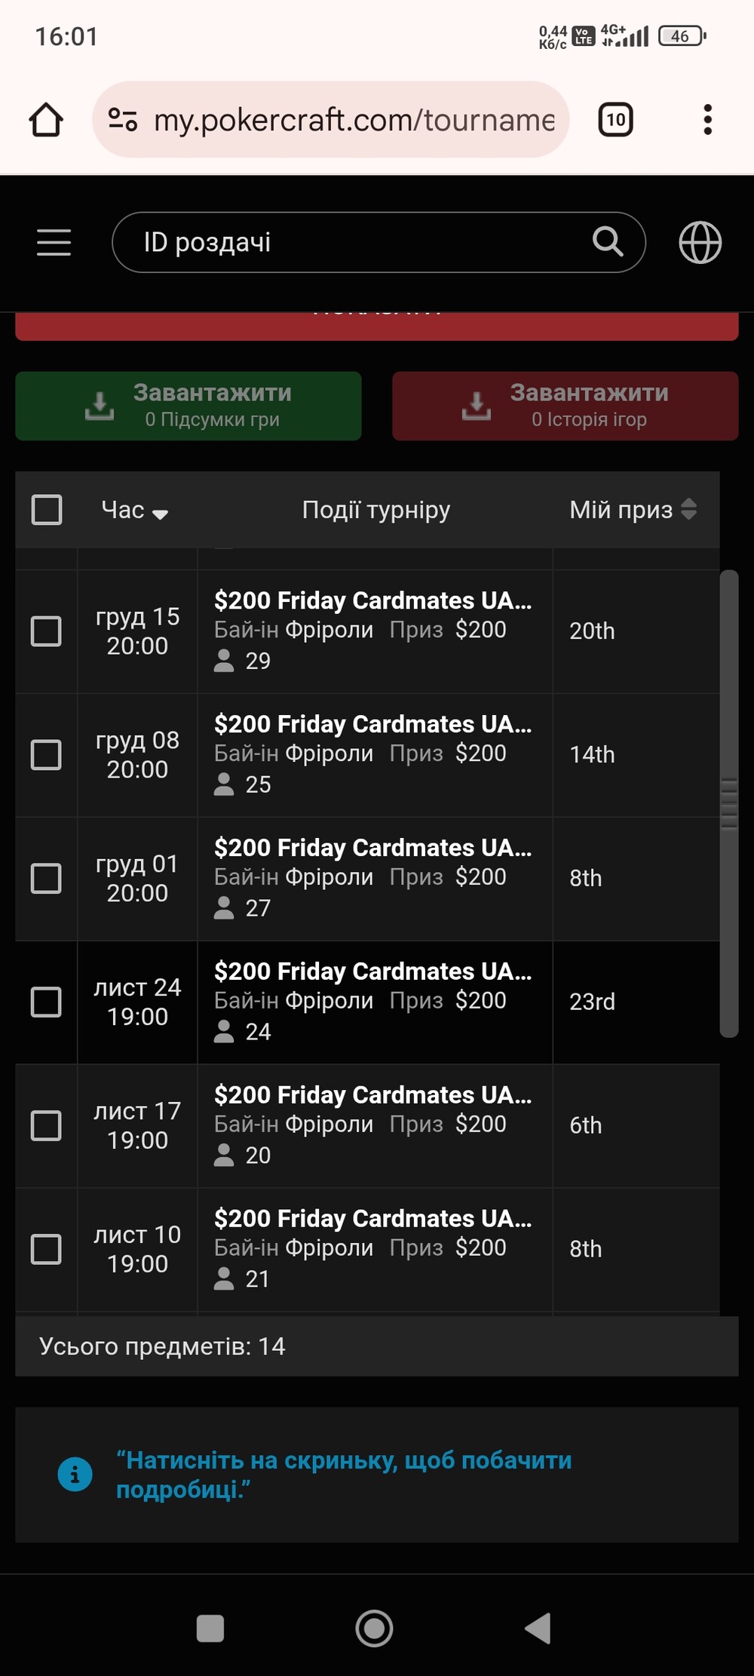Focus the ID роздачі search field
The image size is (754, 1676).
tap(354, 242)
